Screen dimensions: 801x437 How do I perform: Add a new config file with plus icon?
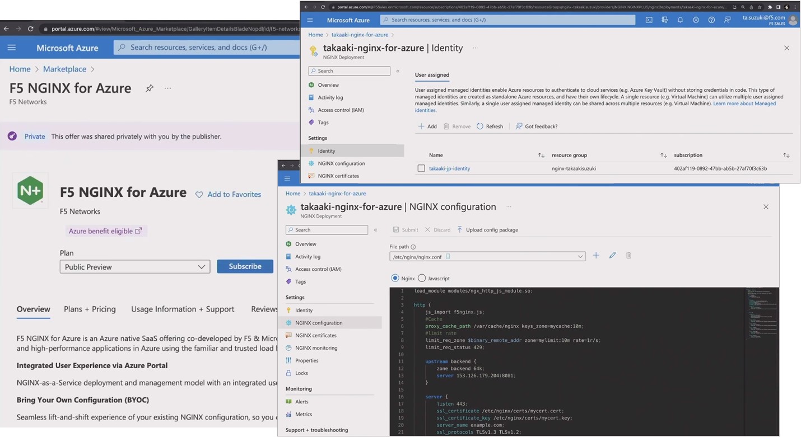pyautogui.click(x=596, y=256)
